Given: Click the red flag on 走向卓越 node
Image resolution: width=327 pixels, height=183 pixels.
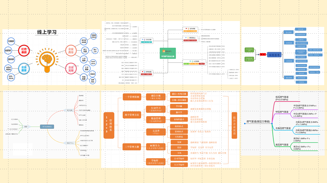Looking at the screenshot, I should tap(186, 28).
